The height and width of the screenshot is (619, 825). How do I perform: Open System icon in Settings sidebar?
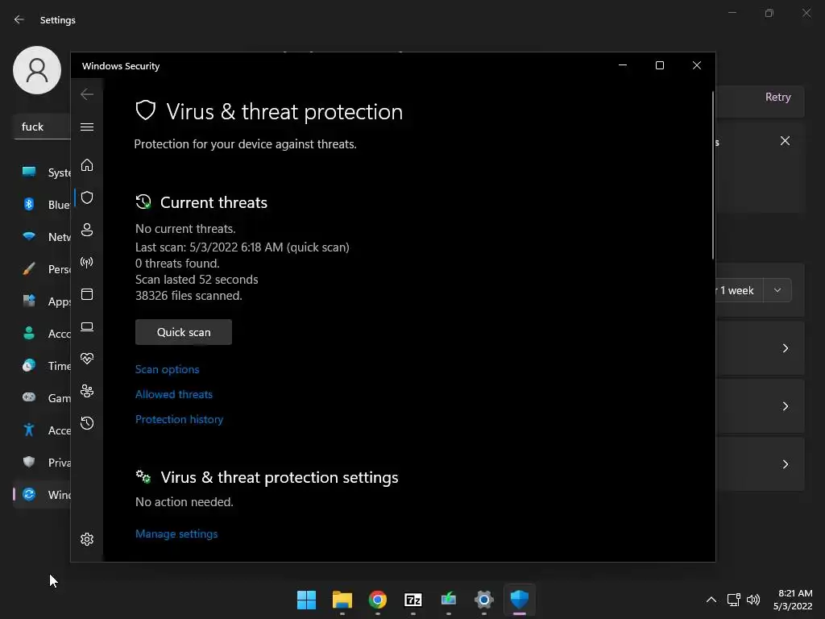point(29,172)
